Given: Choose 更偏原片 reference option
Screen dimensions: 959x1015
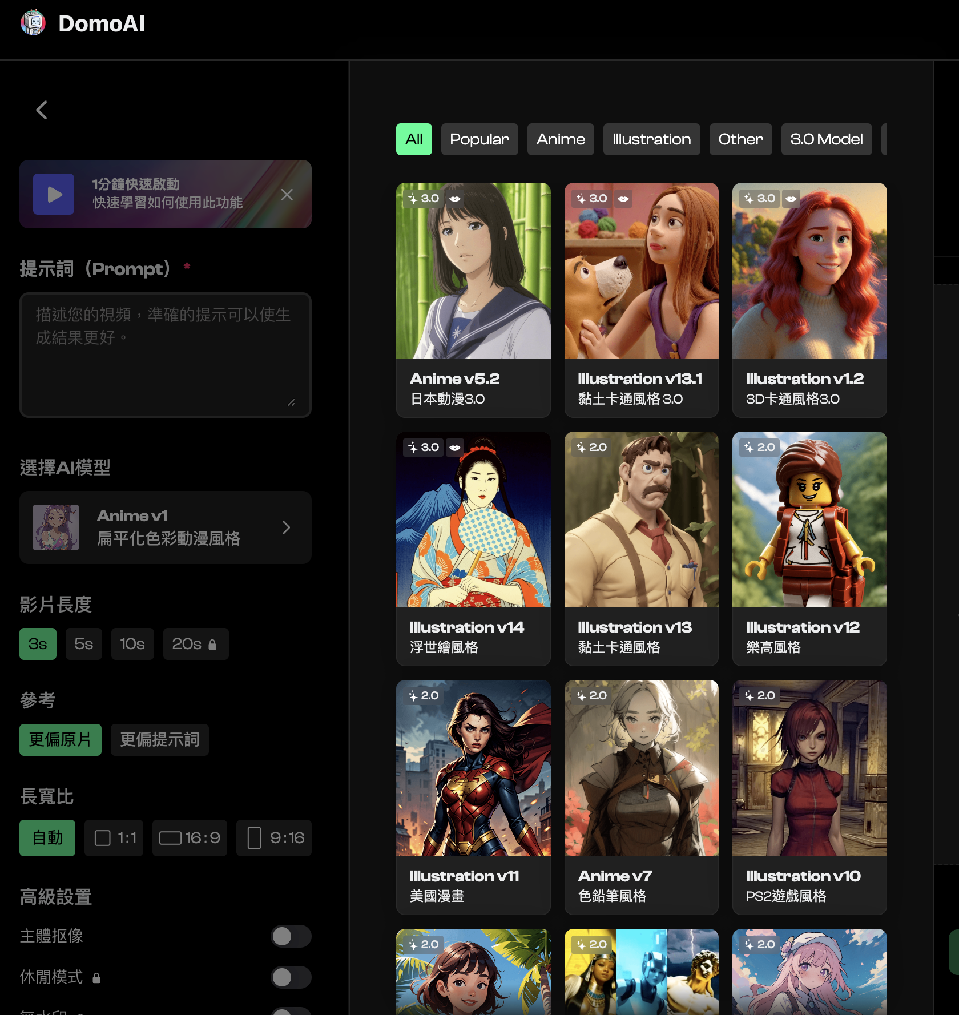Looking at the screenshot, I should [x=61, y=740].
